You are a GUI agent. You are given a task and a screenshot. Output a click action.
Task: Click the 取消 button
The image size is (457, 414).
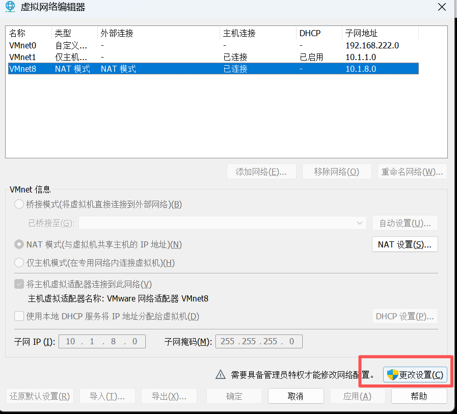[296, 396]
